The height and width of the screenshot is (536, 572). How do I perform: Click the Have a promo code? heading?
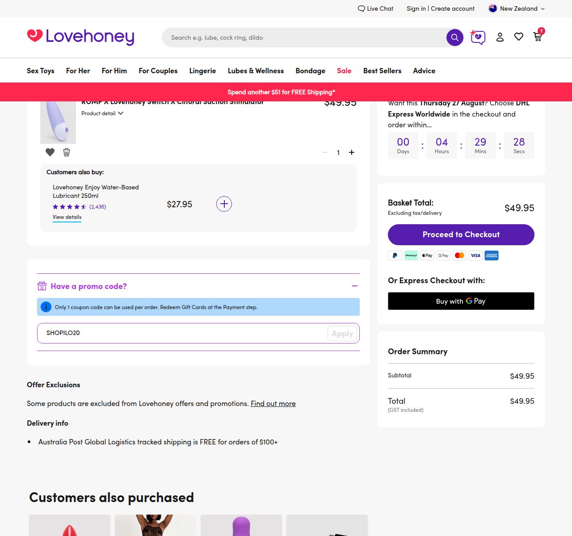pos(88,286)
